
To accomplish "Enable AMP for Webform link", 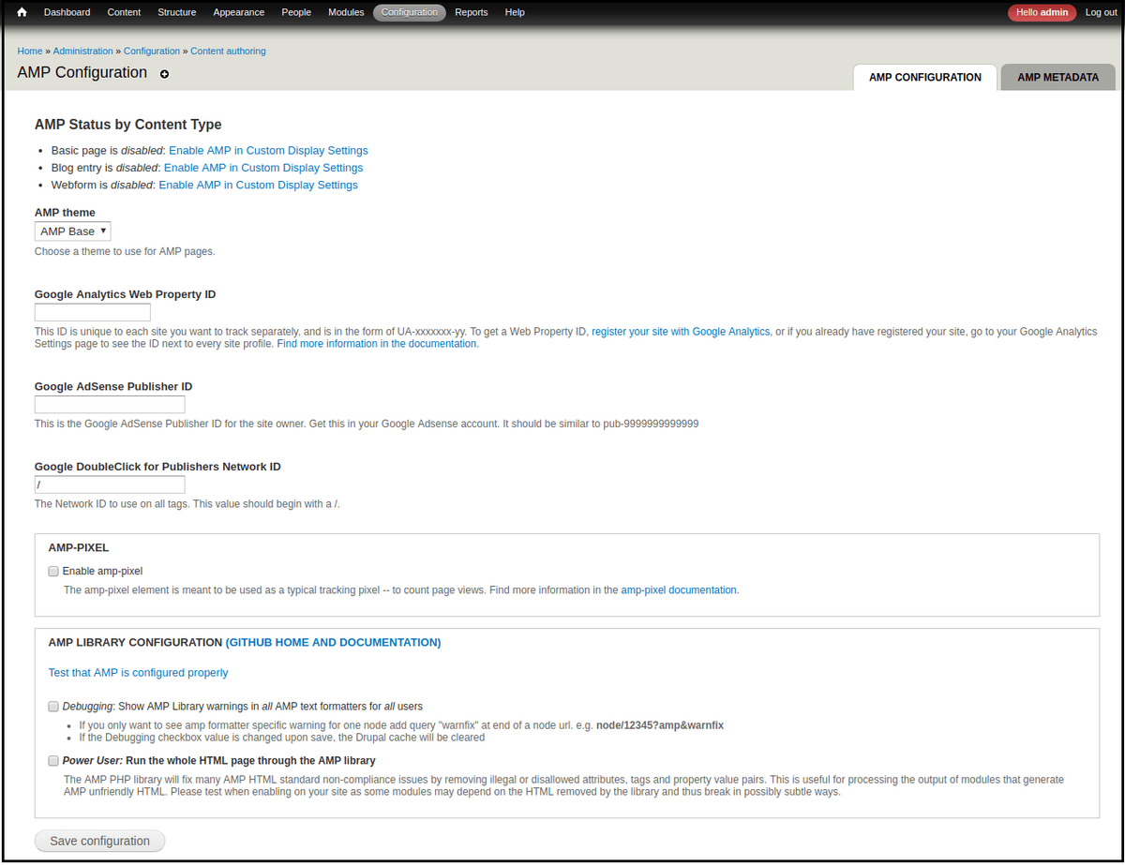I will click(258, 186).
